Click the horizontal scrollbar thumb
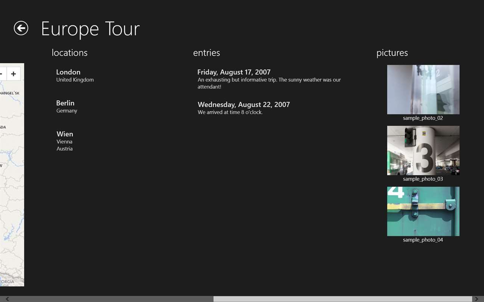Screen dimensions: 484x302 click(x=342, y=299)
